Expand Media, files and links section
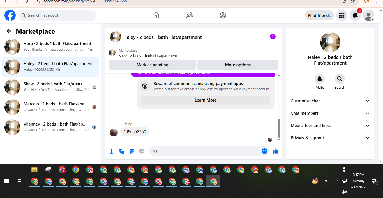The width and height of the screenshot is (383, 198). point(330,126)
